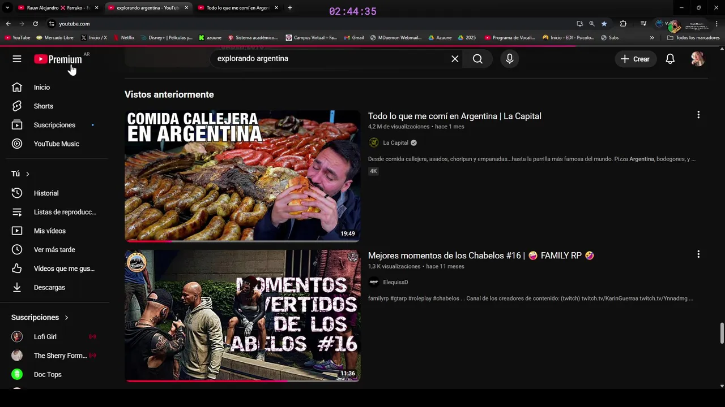Open the notifications bell
Viewport: 725px width, 407px height.
pyautogui.click(x=670, y=59)
